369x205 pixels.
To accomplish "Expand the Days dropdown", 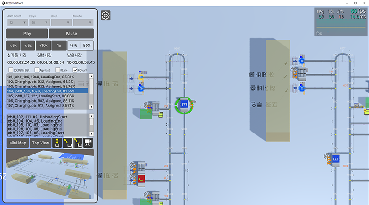I will tap(39, 22).
